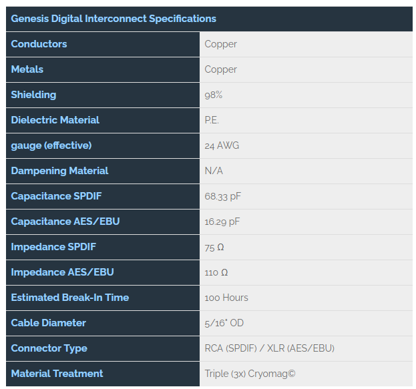Select the 16.29 pF value
This screenshot has width=416, height=389.
[222, 222]
